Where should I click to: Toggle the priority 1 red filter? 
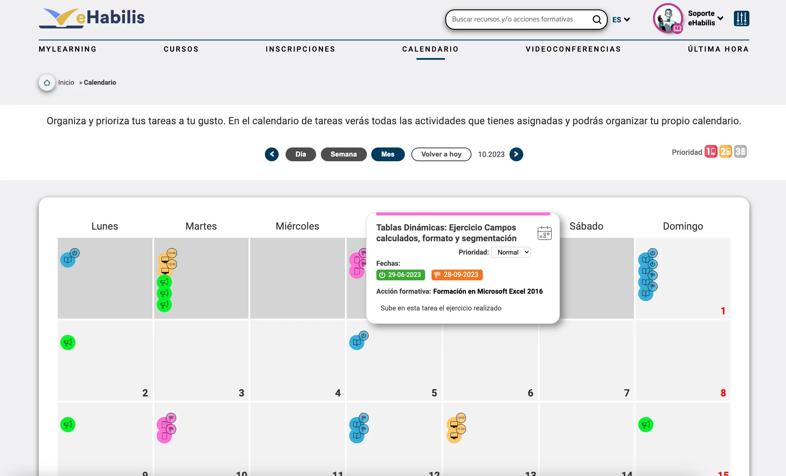[711, 152]
